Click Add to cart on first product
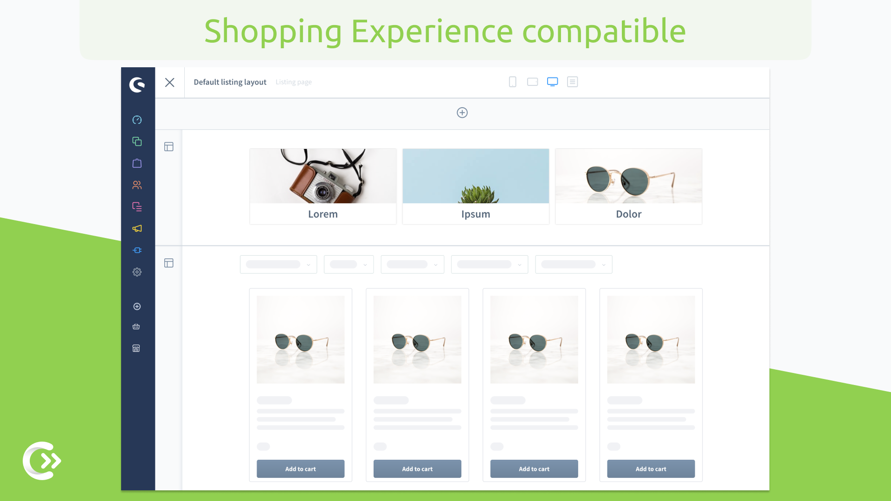891x501 pixels. click(x=300, y=469)
